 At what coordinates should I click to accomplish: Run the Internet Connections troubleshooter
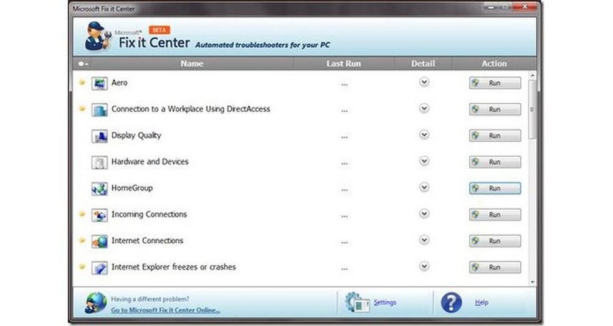pos(495,241)
